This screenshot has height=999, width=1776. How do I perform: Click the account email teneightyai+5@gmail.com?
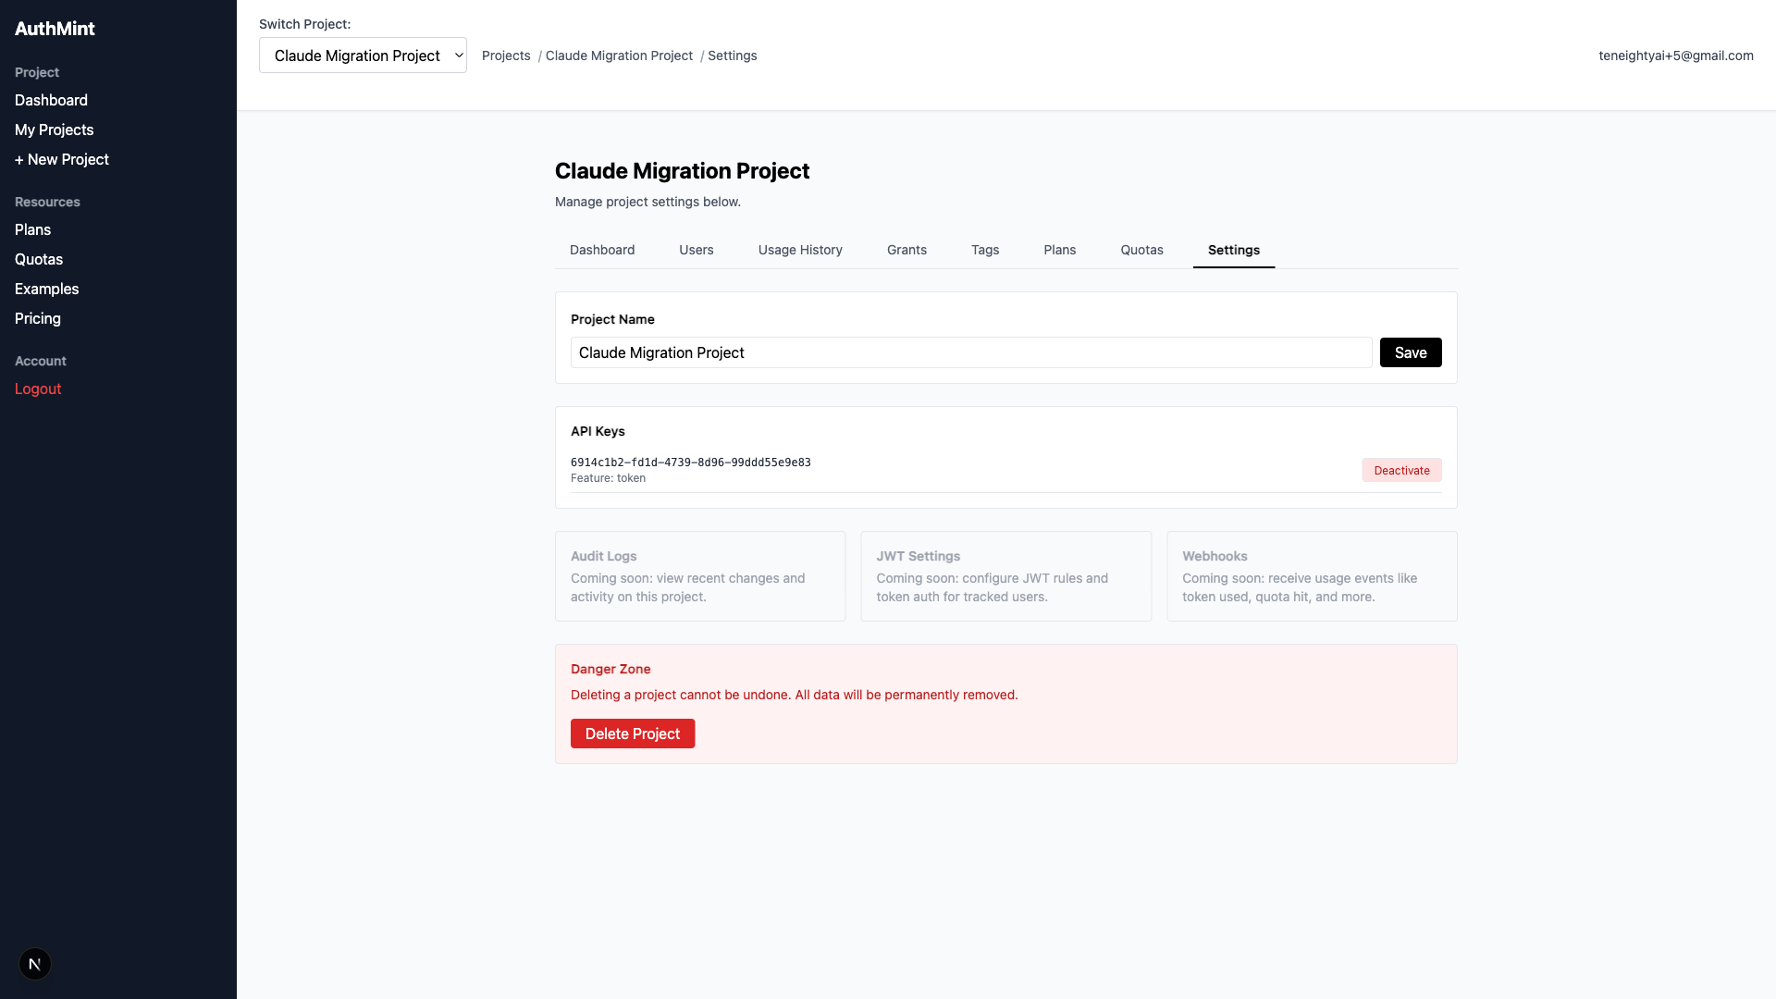[x=1676, y=55]
